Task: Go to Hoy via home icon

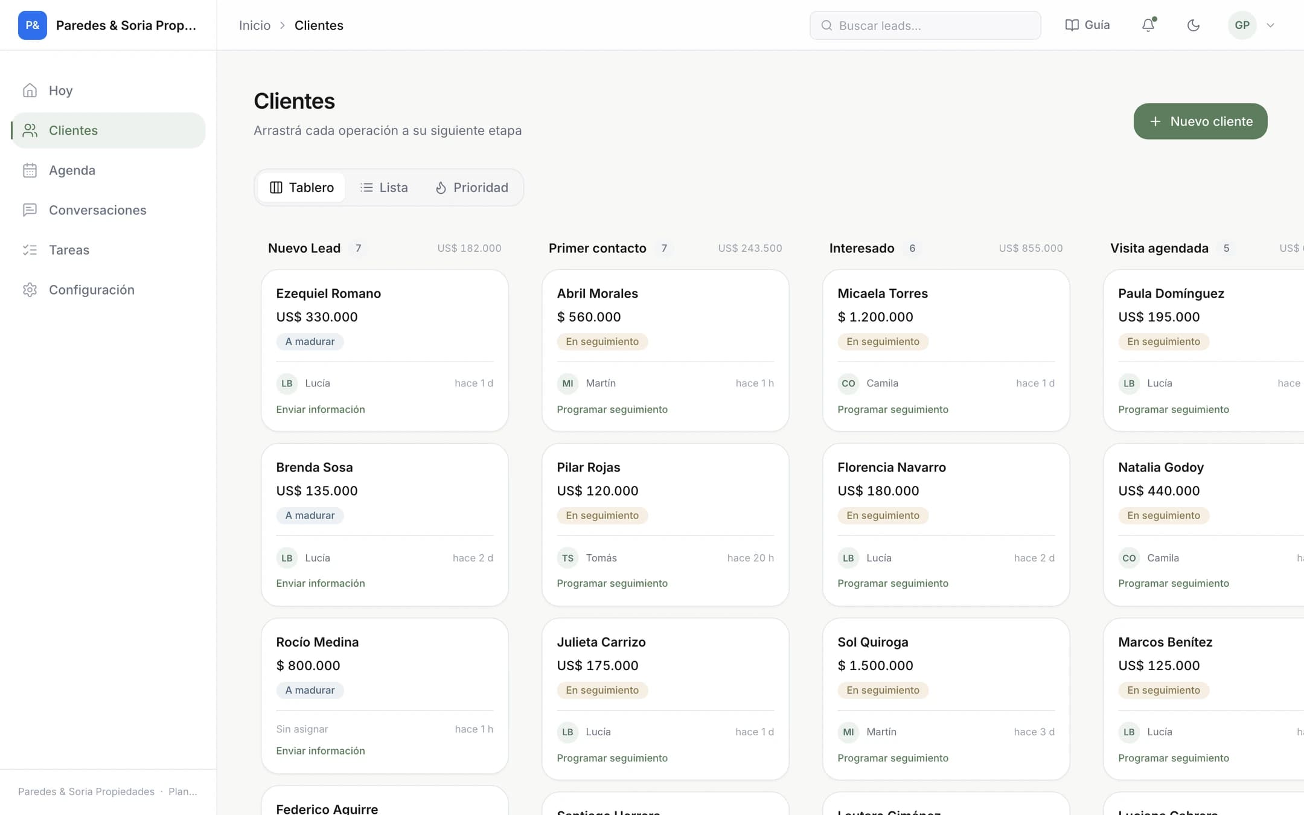Action: click(x=30, y=91)
